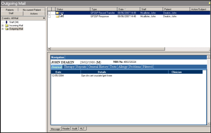Click envelope icon of GP2GP Response row
This screenshot has height=133, width=211.
pyautogui.click(x=57, y=16)
